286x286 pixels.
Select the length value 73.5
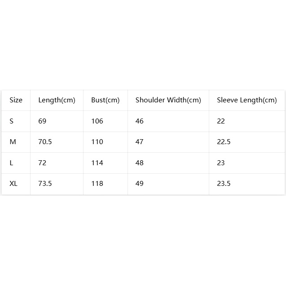tap(45, 184)
